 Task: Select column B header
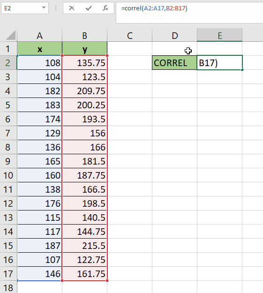tap(85, 35)
